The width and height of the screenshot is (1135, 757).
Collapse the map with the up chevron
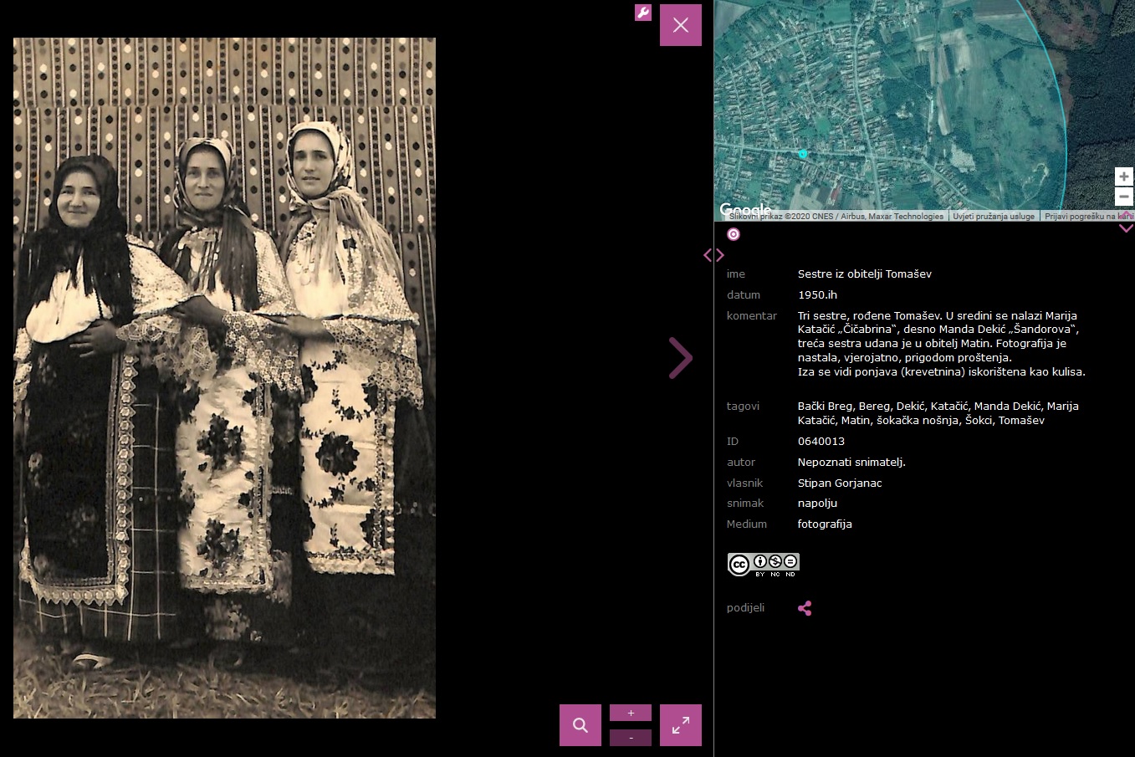(1126, 215)
